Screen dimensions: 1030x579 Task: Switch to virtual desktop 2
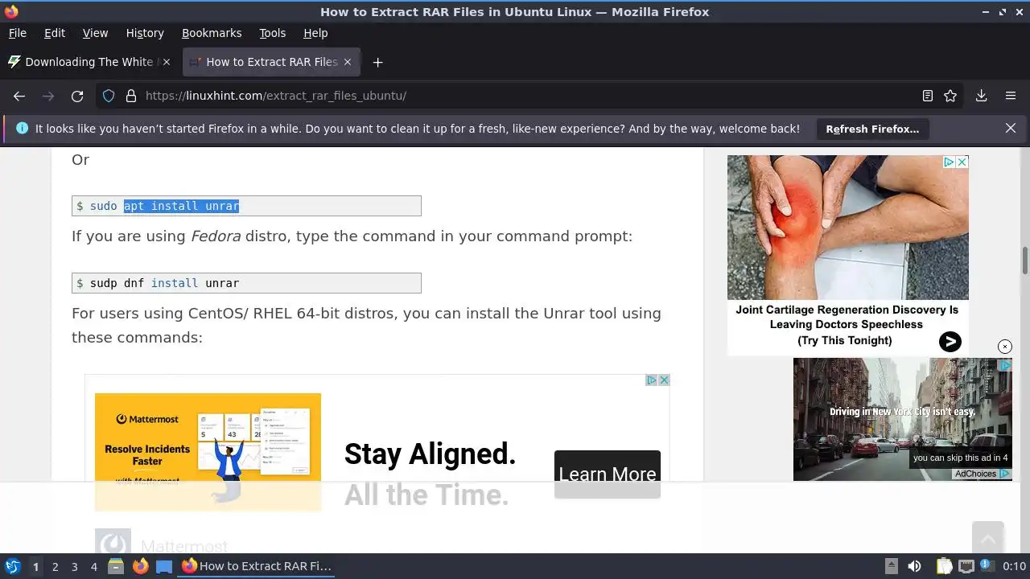tap(55, 566)
